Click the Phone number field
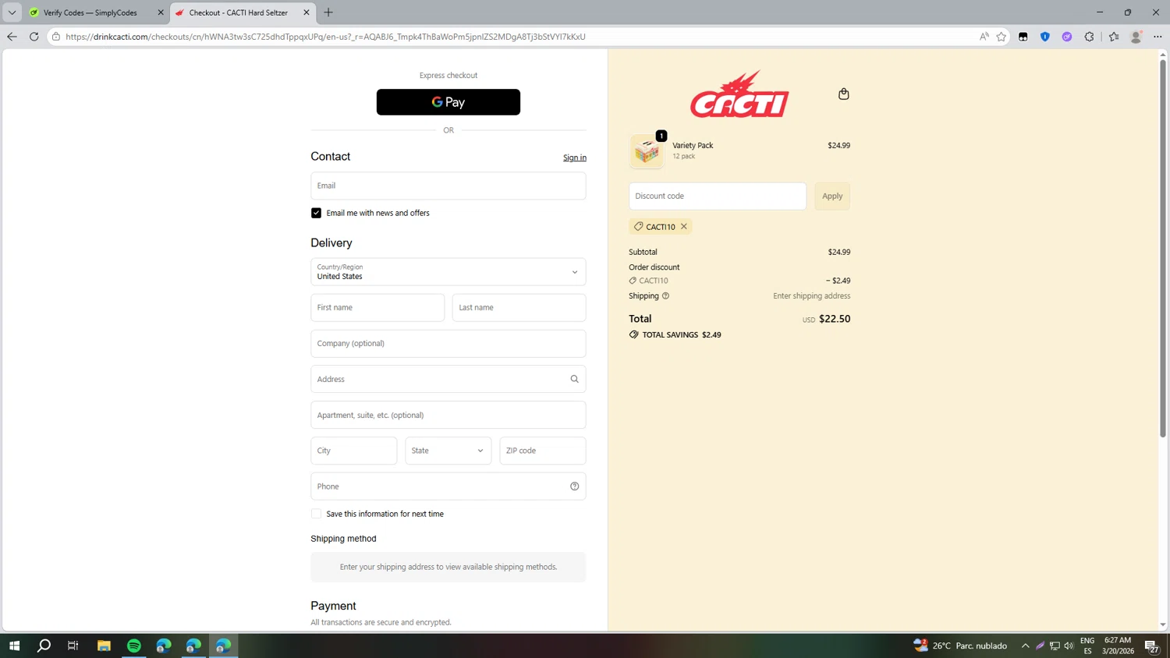 pyautogui.click(x=448, y=486)
